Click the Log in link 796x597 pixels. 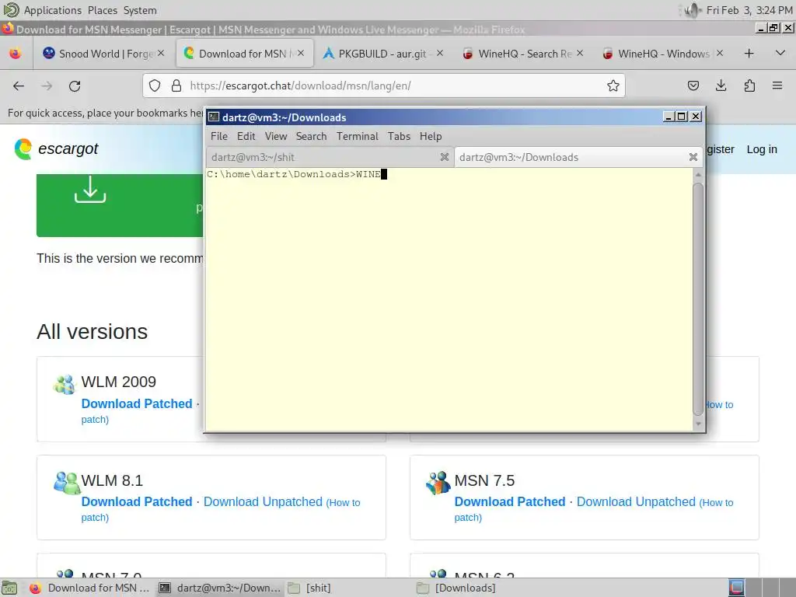click(x=762, y=149)
